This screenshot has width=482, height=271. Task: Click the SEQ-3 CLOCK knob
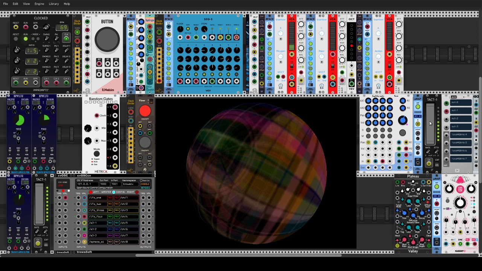pos(180,29)
